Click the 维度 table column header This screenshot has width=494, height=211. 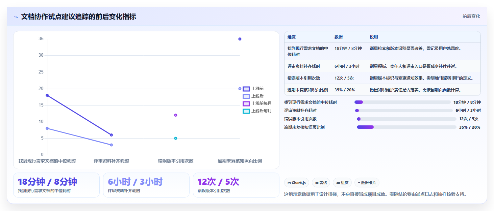point(292,37)
